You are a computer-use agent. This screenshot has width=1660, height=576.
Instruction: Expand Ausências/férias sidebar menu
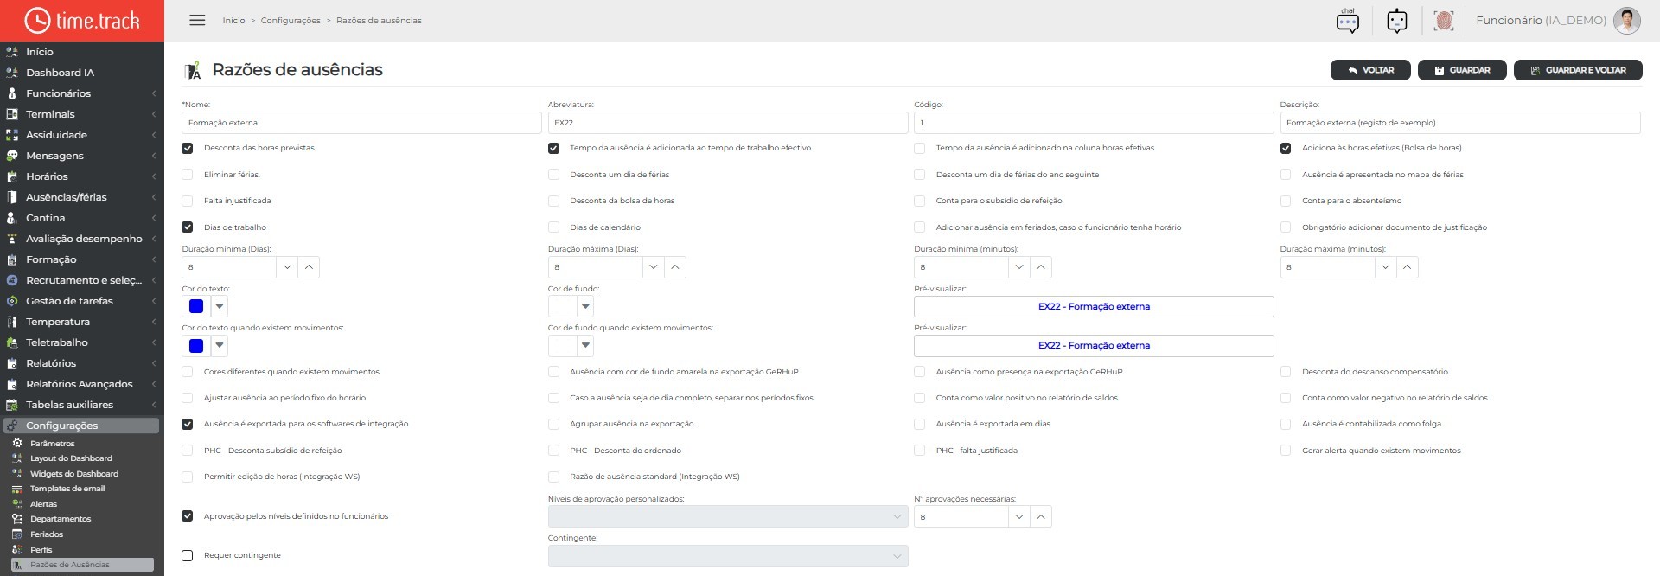(x=82, y=197)
